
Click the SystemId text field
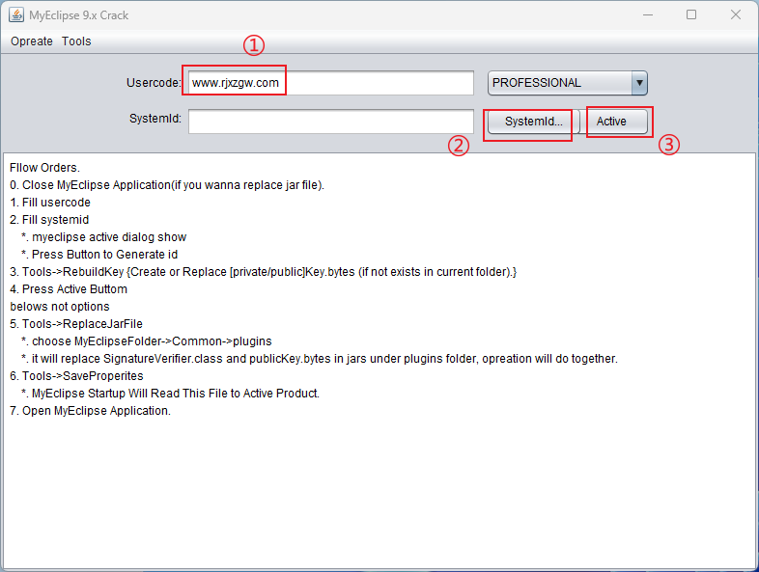click(x=331, y=122)
